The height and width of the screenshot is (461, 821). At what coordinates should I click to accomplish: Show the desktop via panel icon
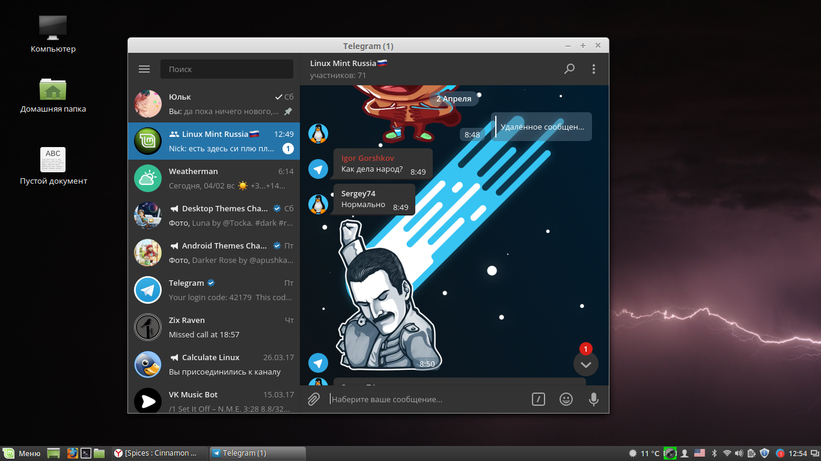[54, 453]
